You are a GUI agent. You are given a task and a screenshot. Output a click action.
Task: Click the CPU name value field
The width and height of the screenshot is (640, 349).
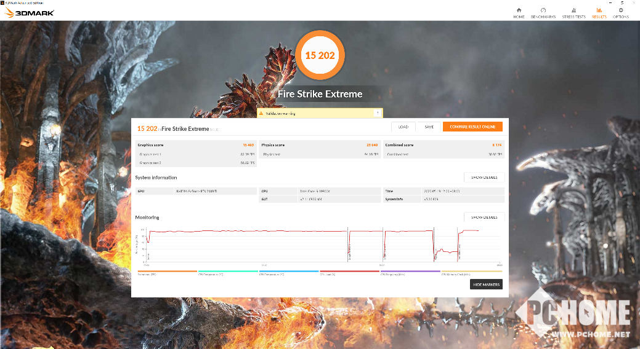tap(339, 191)
